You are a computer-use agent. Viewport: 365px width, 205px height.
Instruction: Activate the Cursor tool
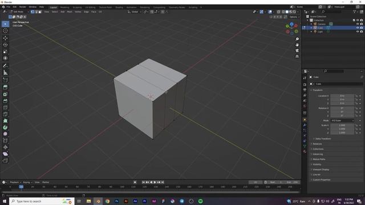point(5,31)
